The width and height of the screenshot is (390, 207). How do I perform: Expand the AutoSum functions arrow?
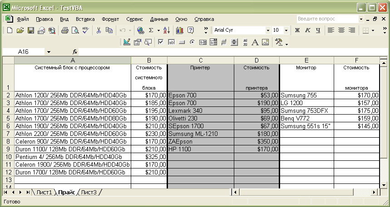pos(158,30)
